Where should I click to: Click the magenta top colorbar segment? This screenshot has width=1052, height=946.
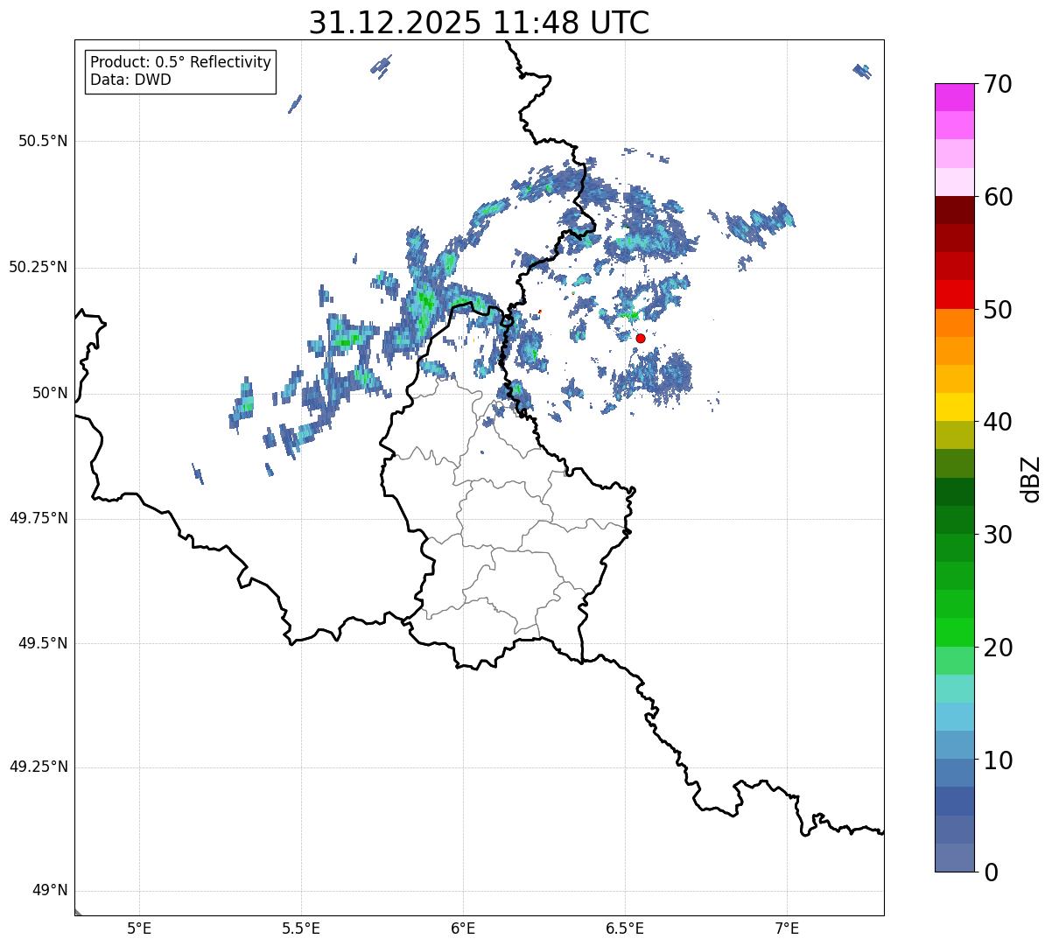[x=954, y=97]
